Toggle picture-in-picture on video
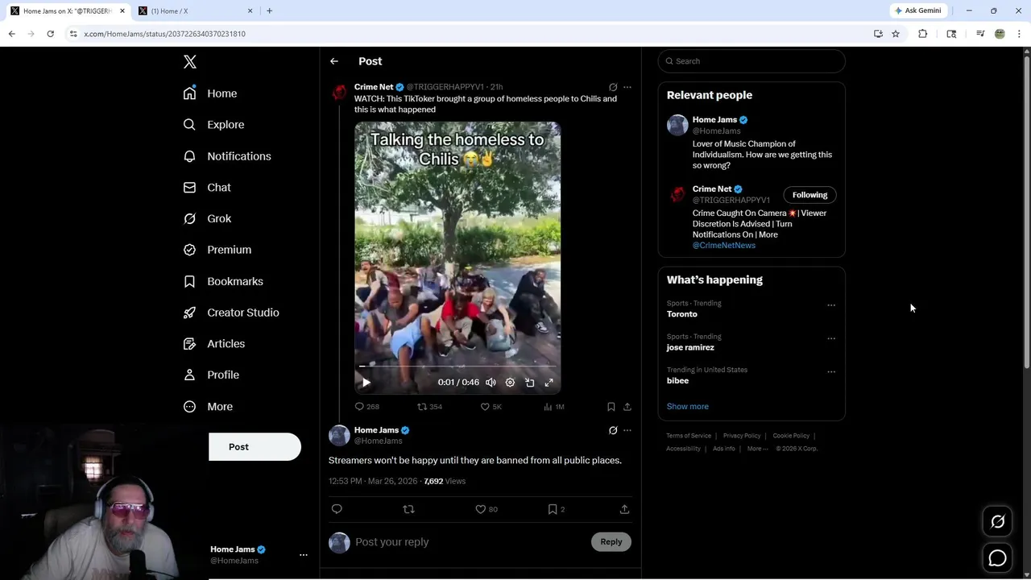This screenshot has width=1031, height=580. [530, 383]
